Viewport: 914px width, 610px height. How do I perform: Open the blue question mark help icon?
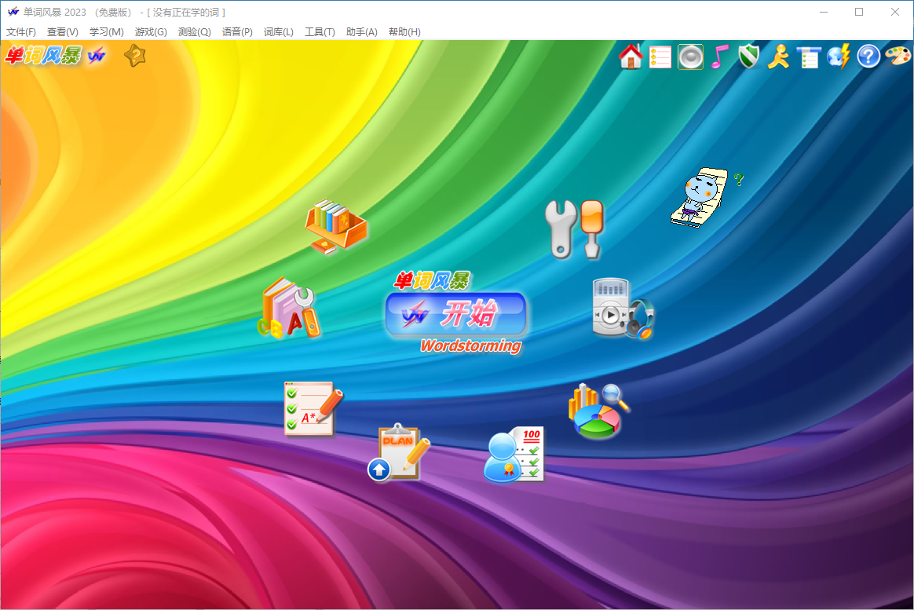pos(868,57)
